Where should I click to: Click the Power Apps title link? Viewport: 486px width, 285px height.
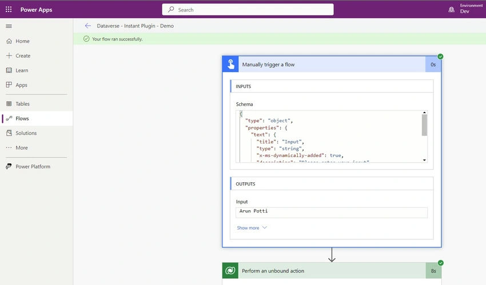click(x=36, y=10)
